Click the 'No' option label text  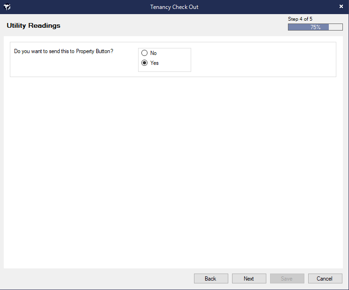(154, 53)
